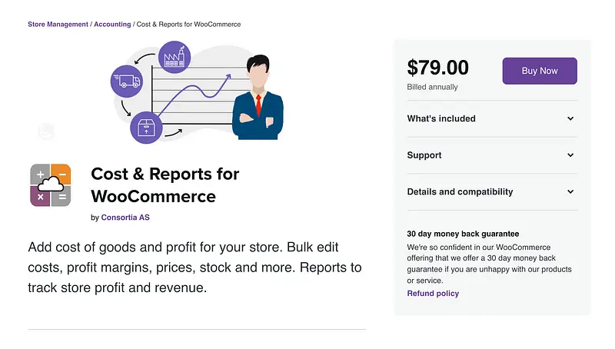
Task: Expand the Support chevron arrow
Action: click(x=570, y=155)
